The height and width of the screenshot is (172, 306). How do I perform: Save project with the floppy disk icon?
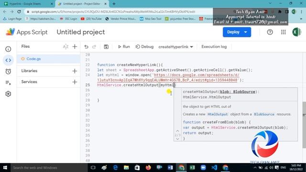[106, 47]
